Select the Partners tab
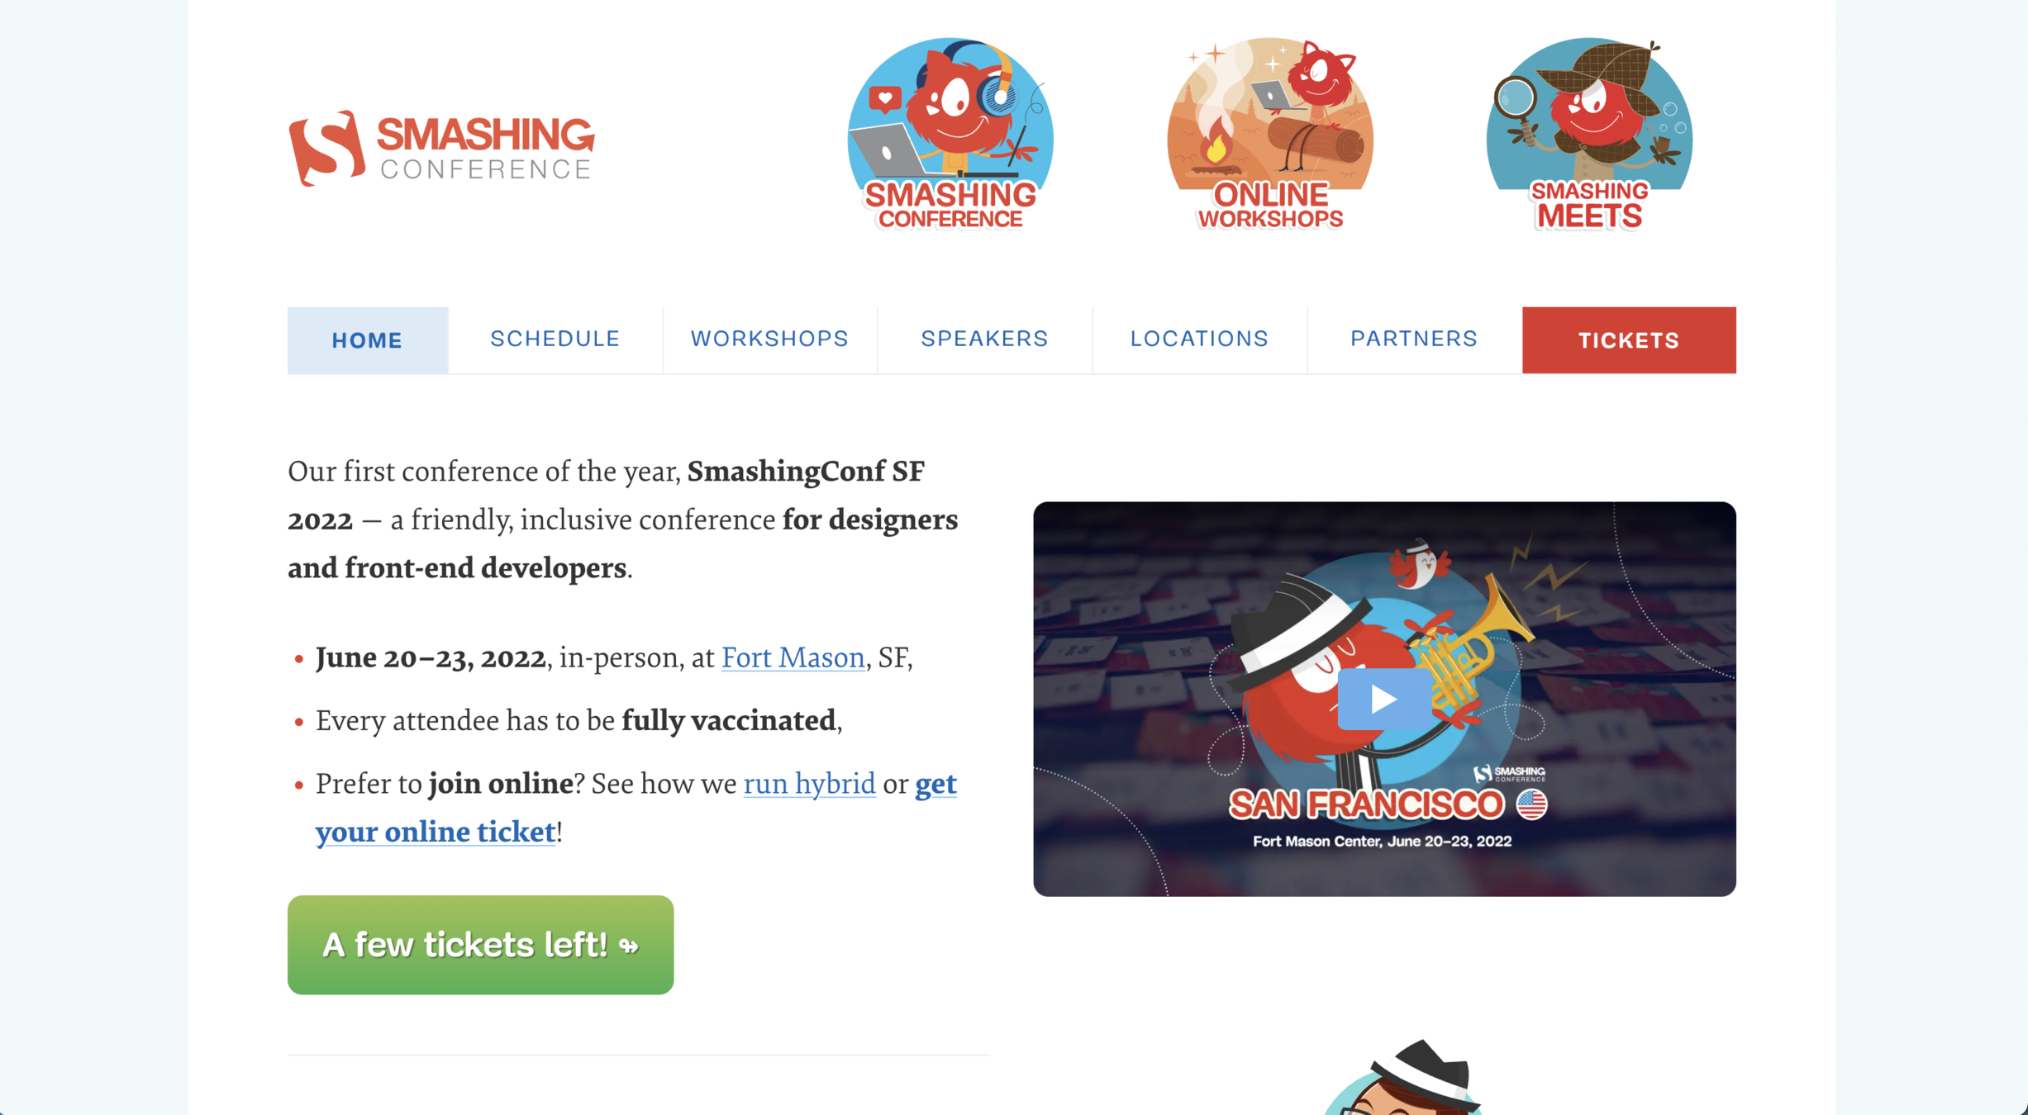The height and width of the screenshot is (1115, 2028). (1415, 339)
